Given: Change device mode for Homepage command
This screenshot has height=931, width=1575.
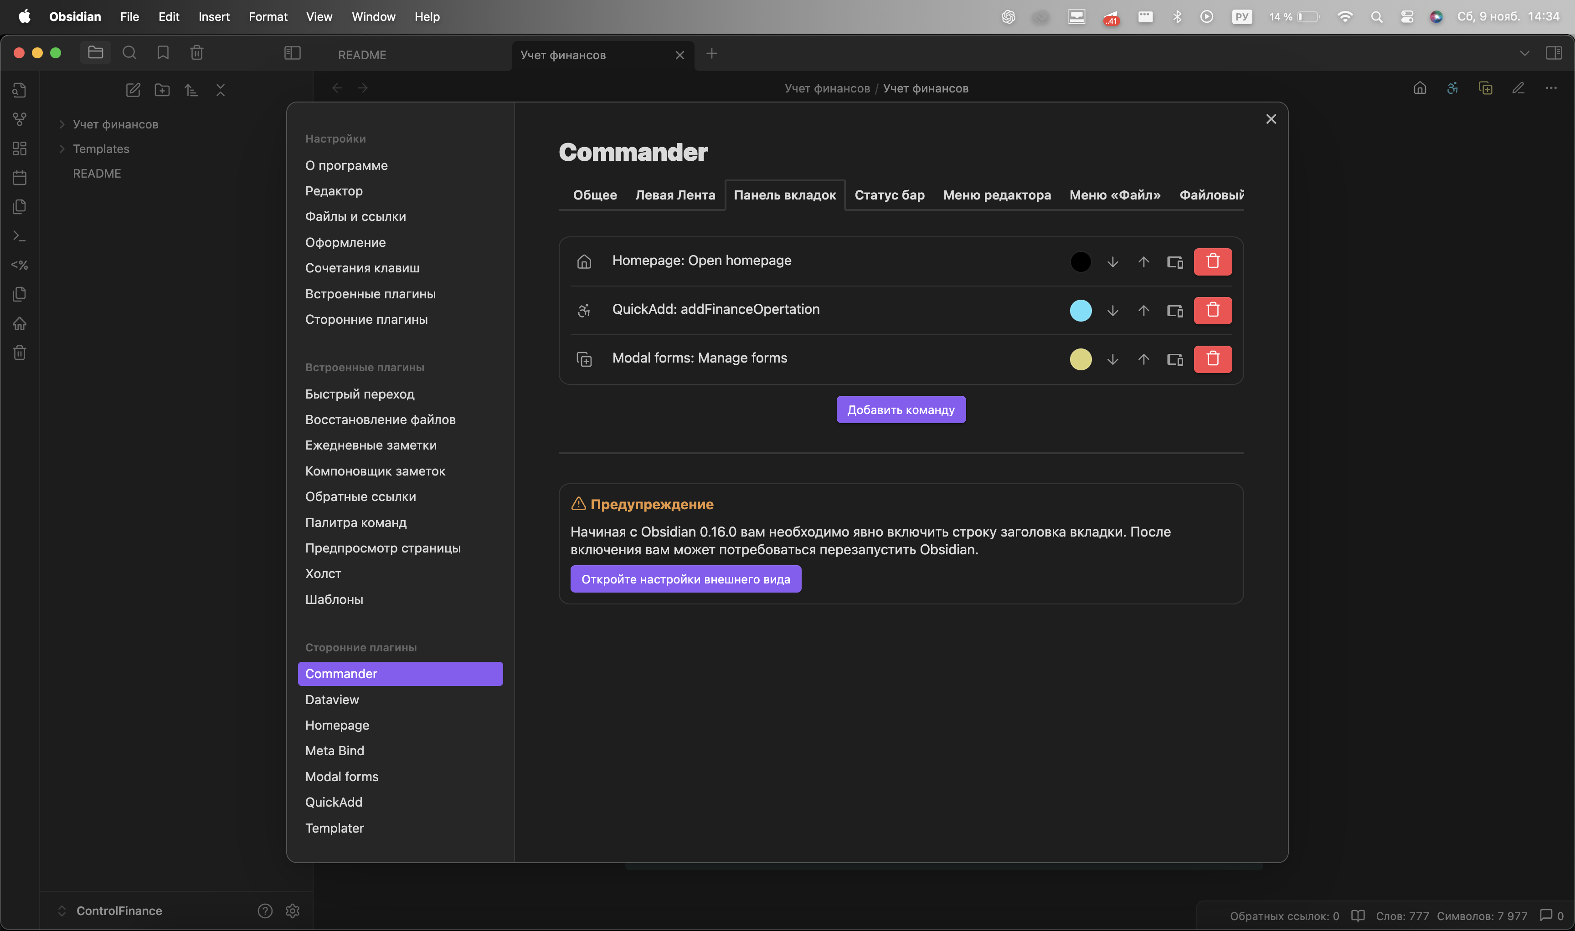Looking at the screenshot, I should [1174, 261].
